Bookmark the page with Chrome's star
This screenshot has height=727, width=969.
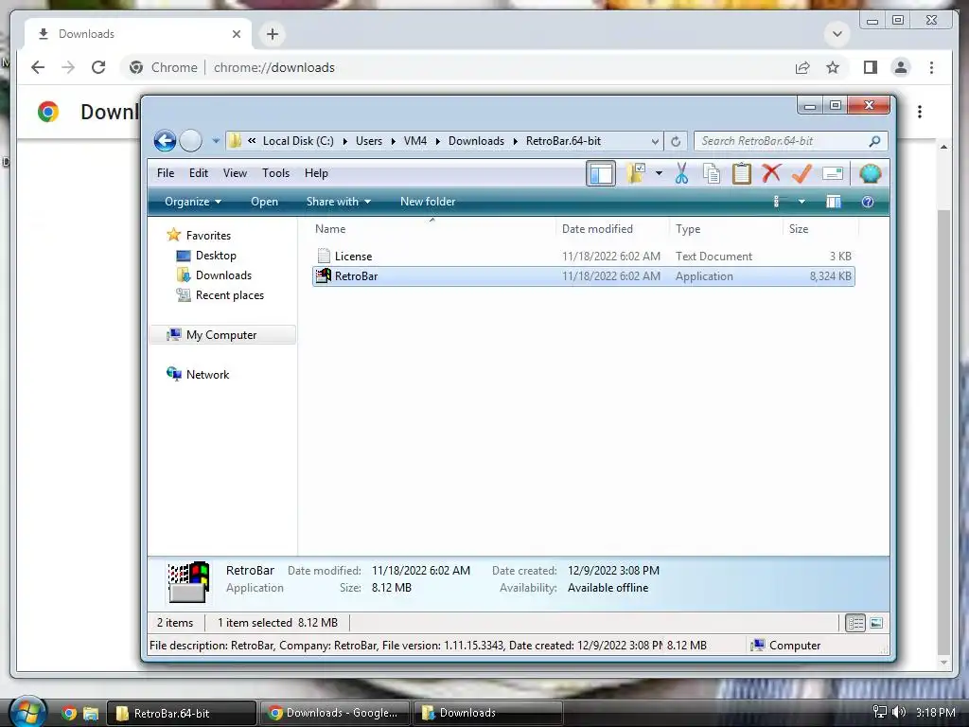(833, 67)
